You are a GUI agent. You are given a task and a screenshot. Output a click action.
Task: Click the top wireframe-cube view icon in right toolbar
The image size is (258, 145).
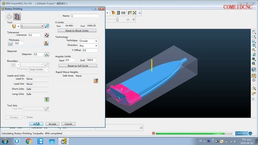tap(254, 32)
